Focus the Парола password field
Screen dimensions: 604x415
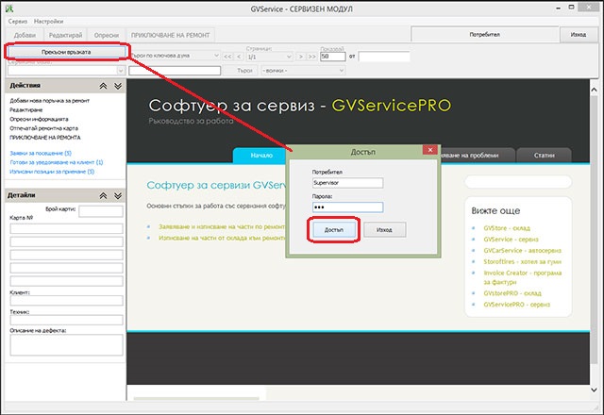(x=347, y=207)
